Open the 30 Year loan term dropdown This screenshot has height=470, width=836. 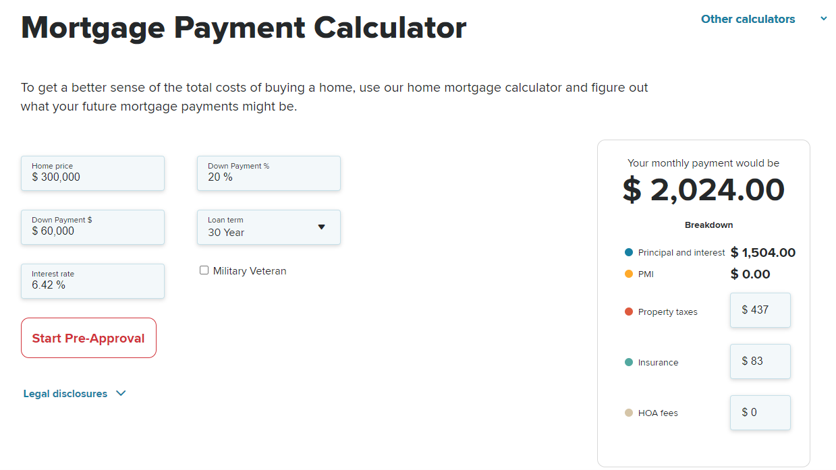coord(269,228)
